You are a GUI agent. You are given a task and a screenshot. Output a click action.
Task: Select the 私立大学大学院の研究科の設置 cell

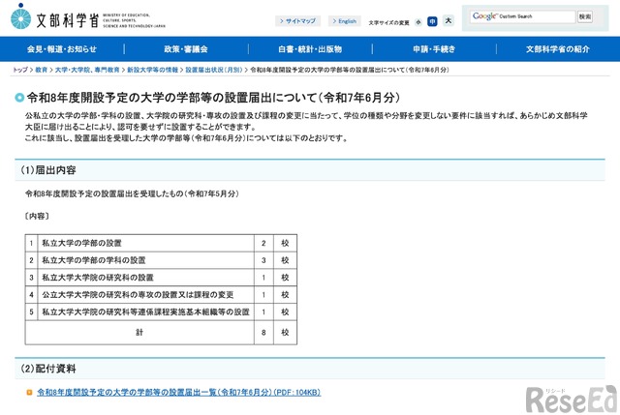tap(145, 278)
